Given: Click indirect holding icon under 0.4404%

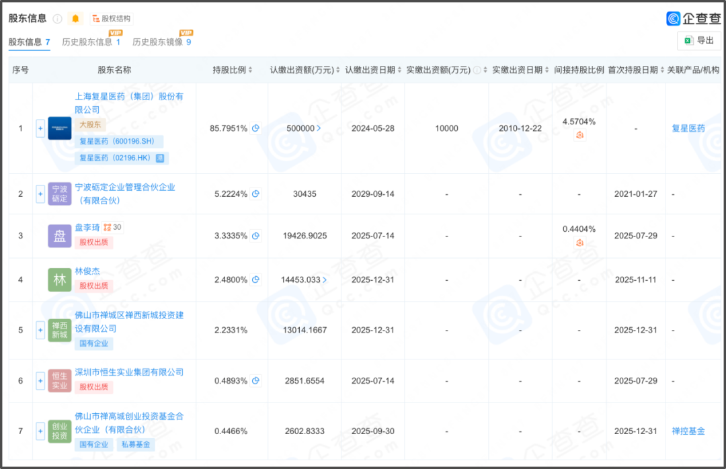Looking at the screenshot, I should coord(579,243).
